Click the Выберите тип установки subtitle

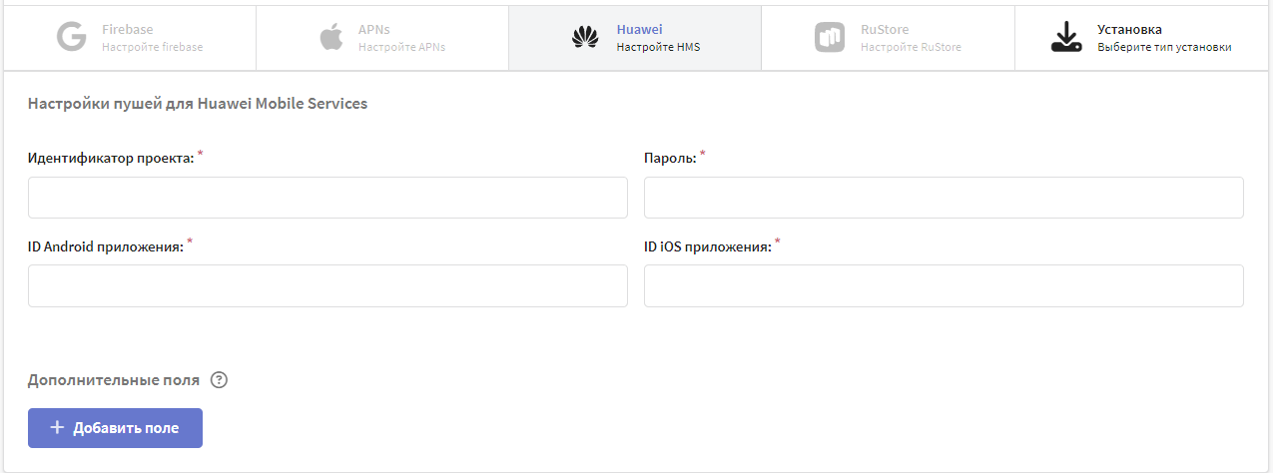point(1164,47)
